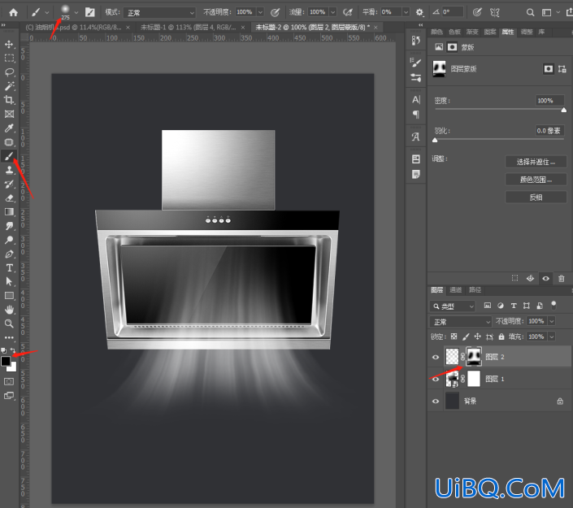
Task: Click the search magnifier in options bar
Action: pyautogui.click(x=530, y=12)
